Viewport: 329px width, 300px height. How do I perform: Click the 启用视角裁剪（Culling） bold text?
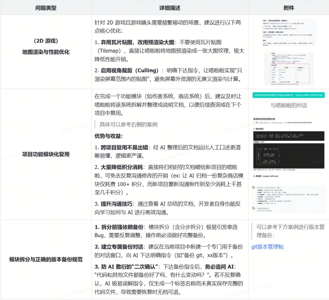pyautogui.click(x=130, y=71)
